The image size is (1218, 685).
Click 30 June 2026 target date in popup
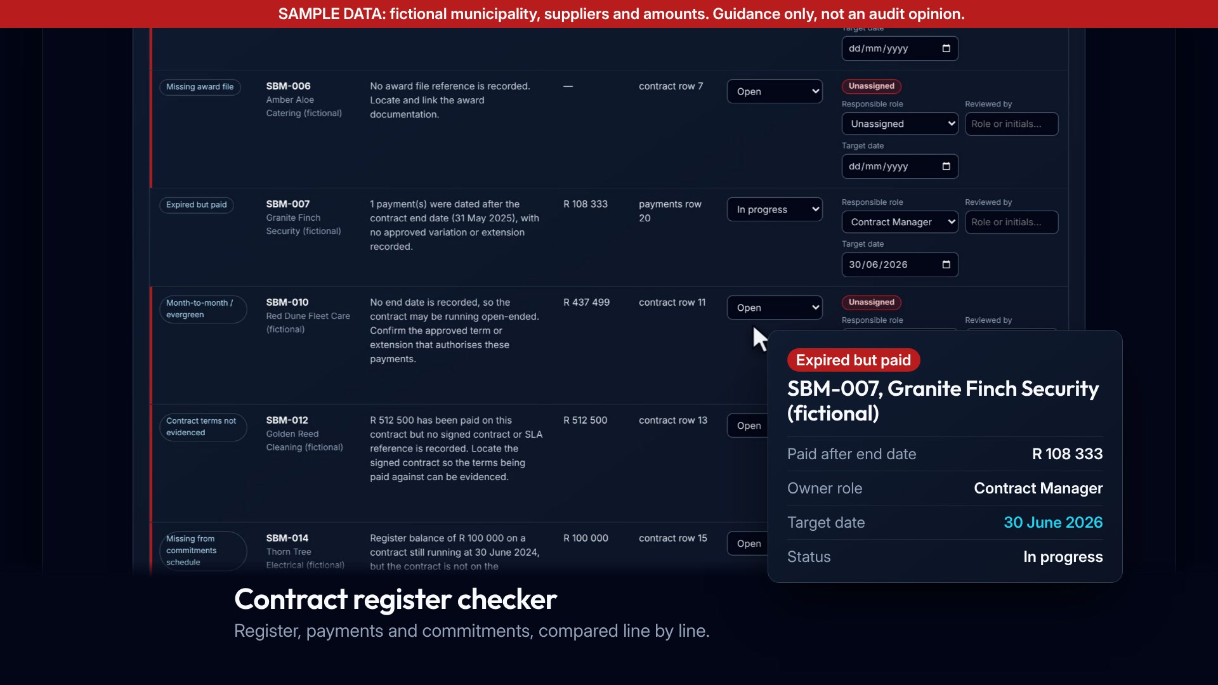coord(1053,523)
